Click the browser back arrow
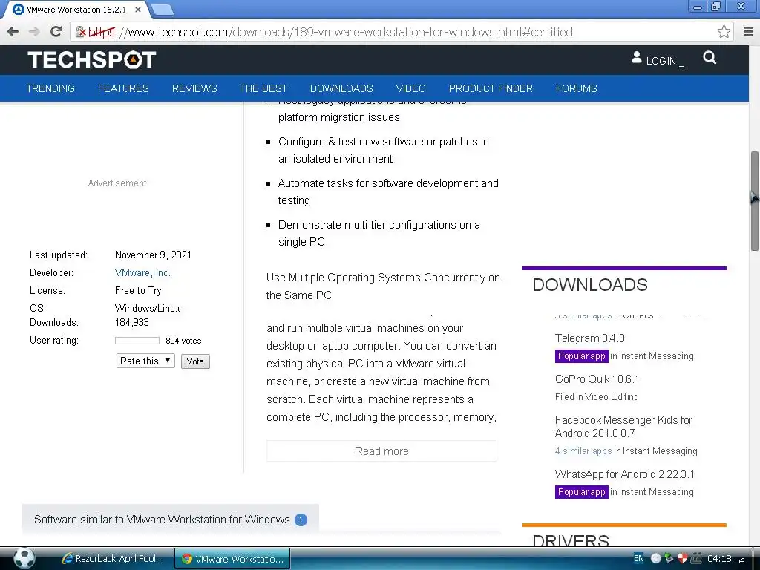The height and width of the screenshot is (570, 760). pyautogui.click(x=13, y=32)
